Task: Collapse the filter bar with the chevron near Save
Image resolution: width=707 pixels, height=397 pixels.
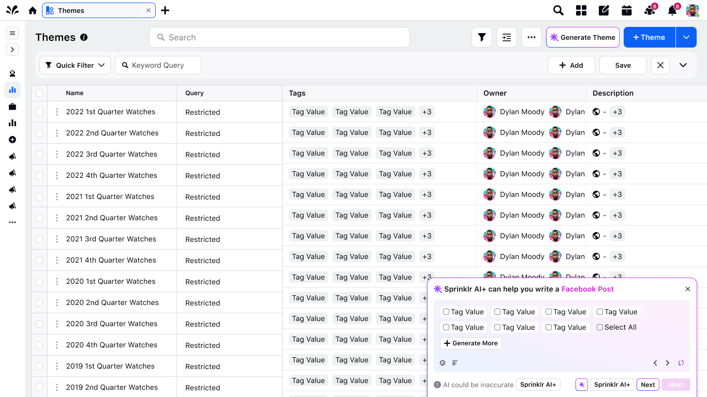Action: pyautogui.click(x=683, y=65)
